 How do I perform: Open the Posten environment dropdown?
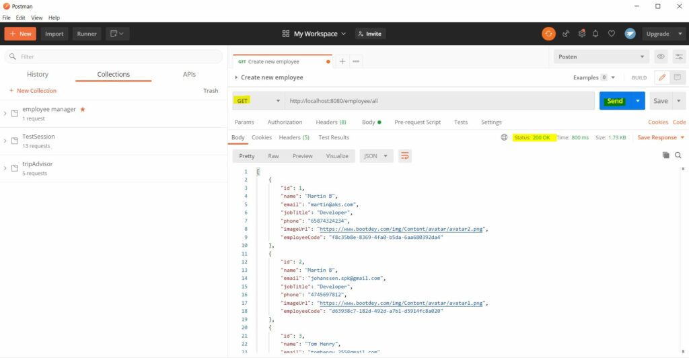click(x=601, y=57)
